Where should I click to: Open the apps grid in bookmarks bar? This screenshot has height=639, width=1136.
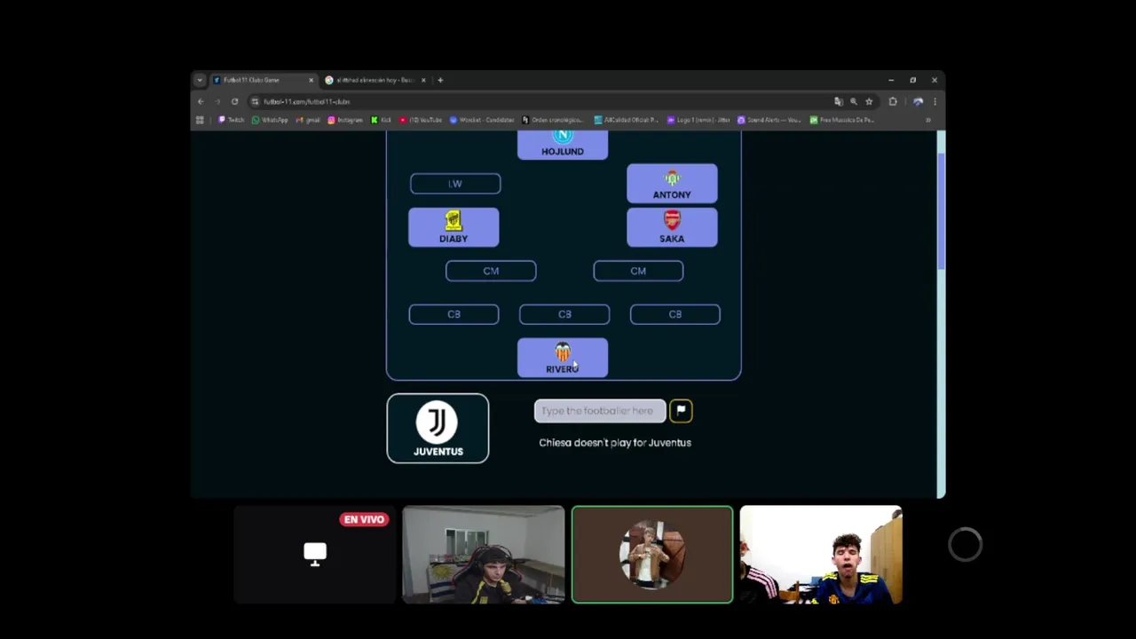coord(201,120)
